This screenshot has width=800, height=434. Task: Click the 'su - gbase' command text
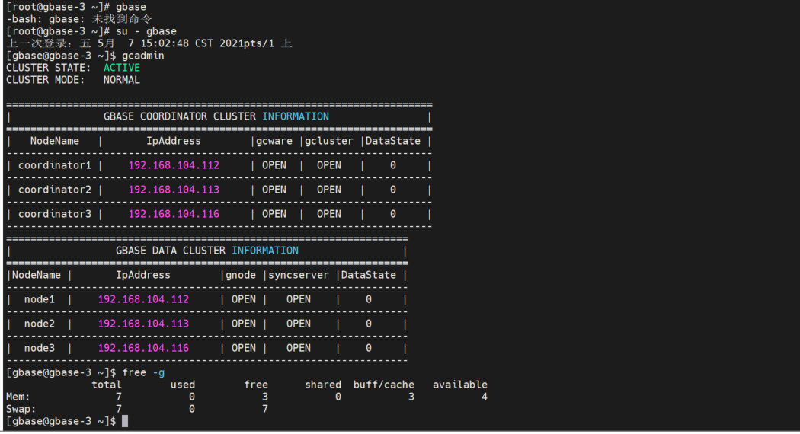[x=146, y=31]
